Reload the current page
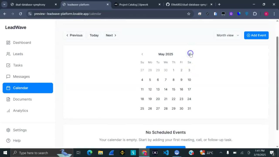Viewport: 279px width, 157px height. [20, 14]
